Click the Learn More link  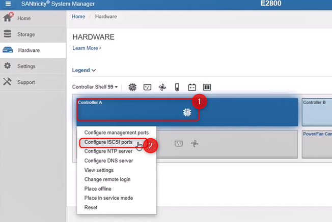(x=87, y=48)
